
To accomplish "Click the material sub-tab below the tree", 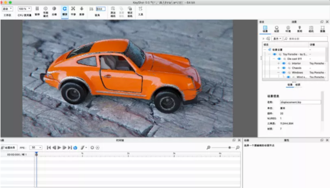I will tap(298, 85).
